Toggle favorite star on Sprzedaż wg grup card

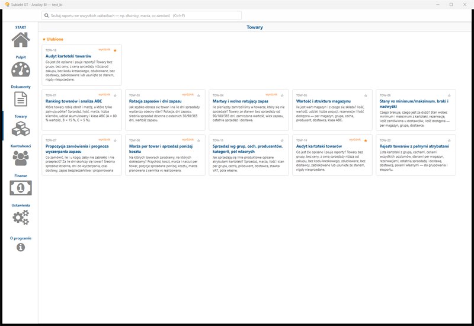[282, 140]
